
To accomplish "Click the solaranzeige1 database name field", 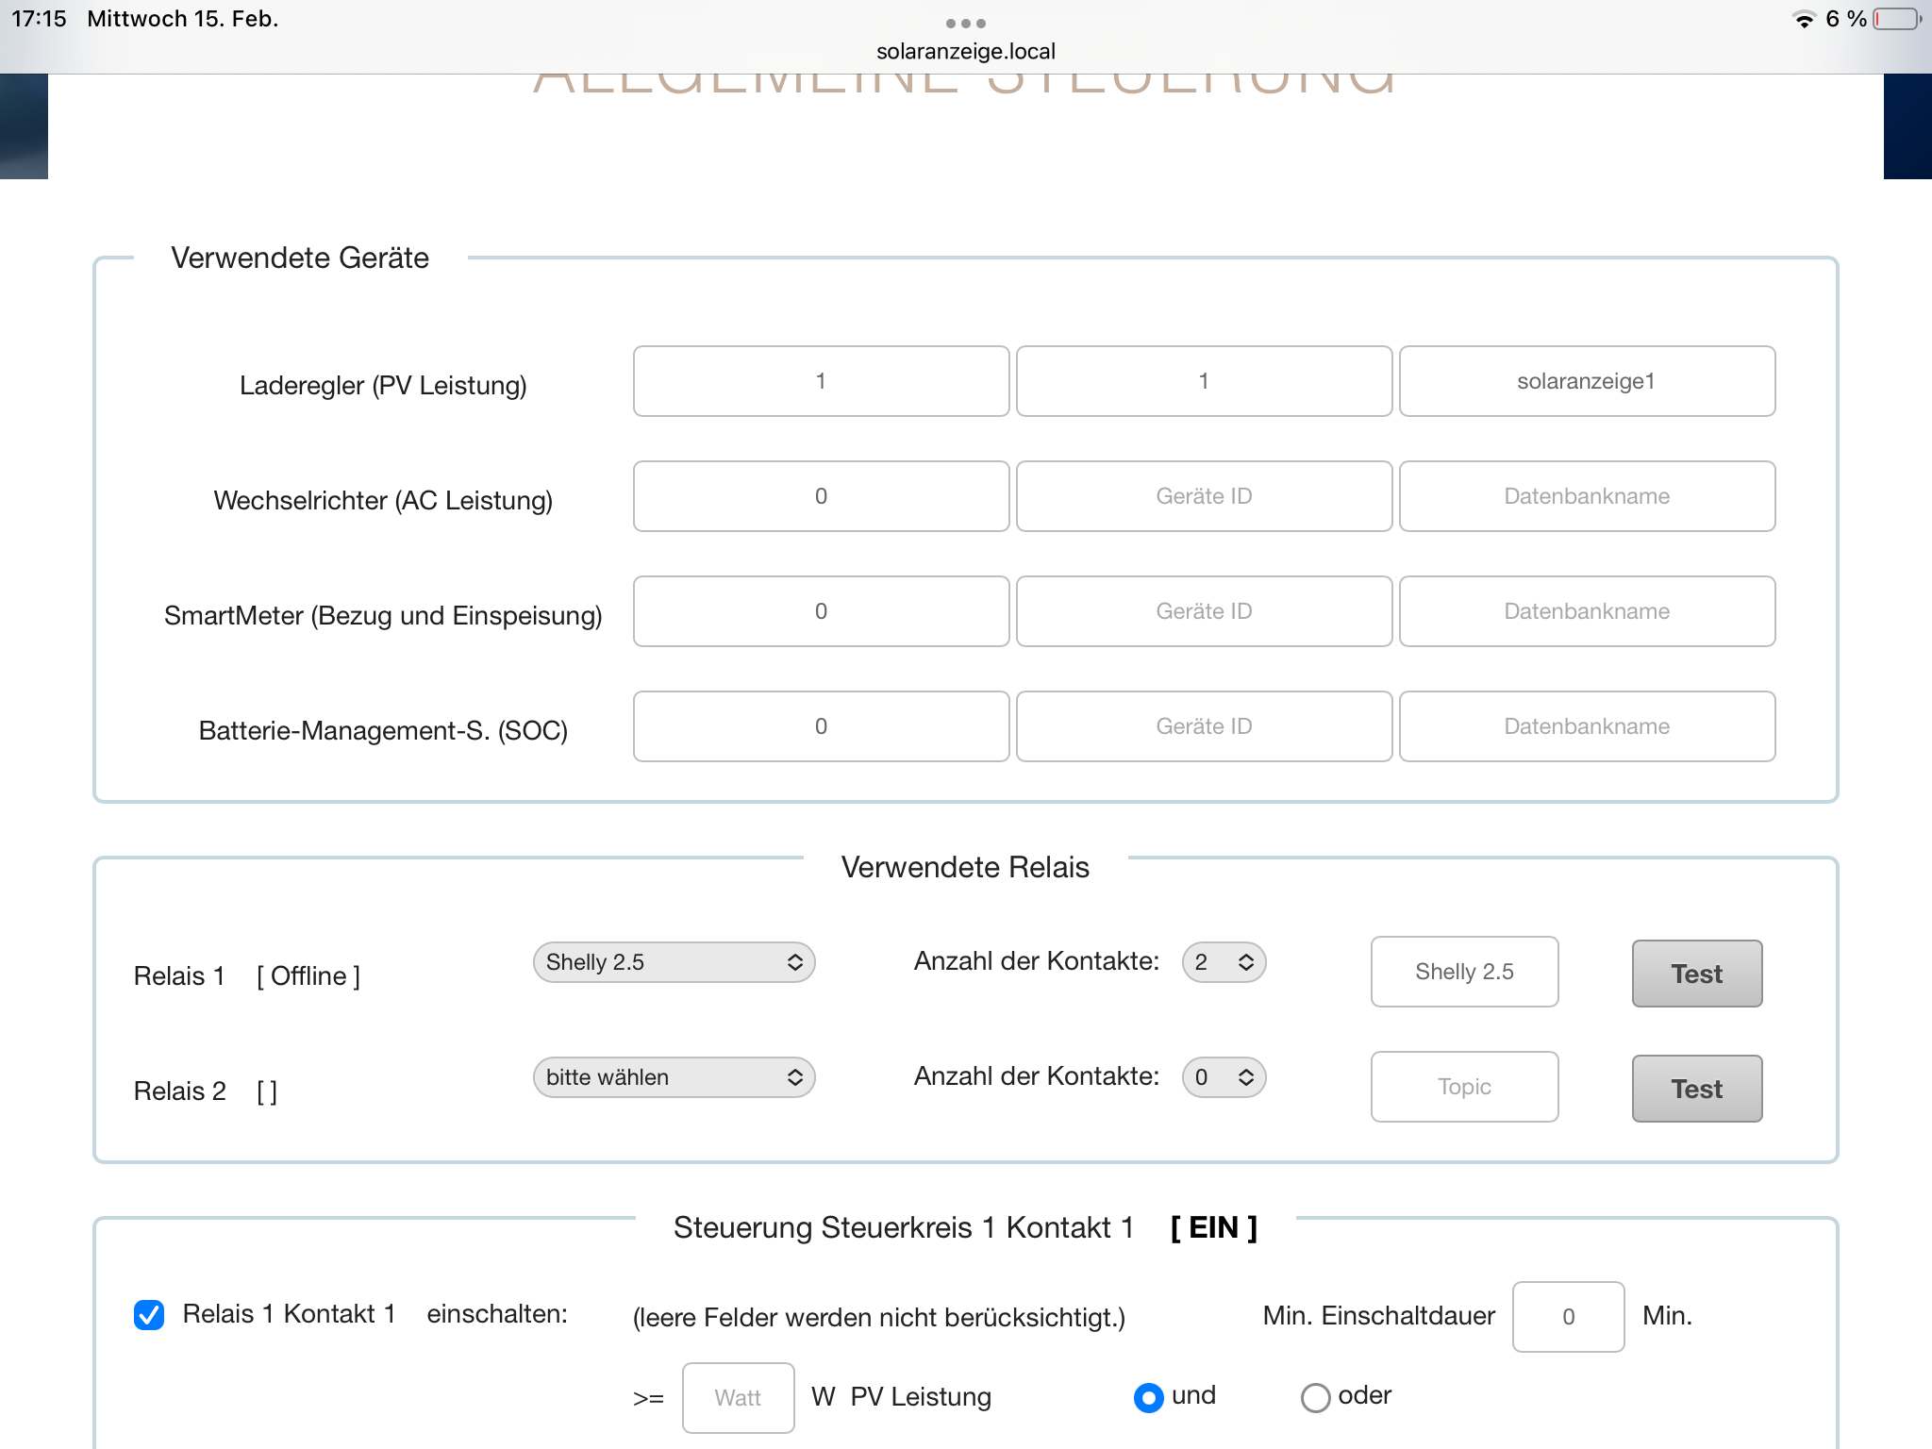I will 1587,381.
